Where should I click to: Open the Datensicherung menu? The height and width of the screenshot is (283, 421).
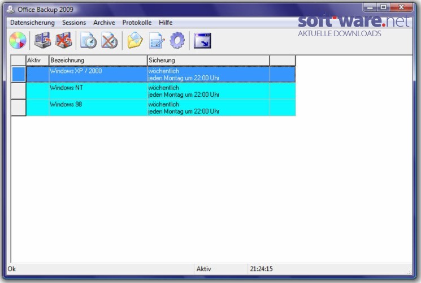[32, 23]
